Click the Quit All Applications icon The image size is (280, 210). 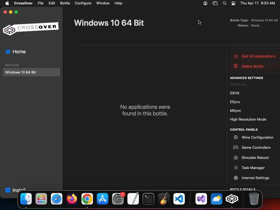point(236,56)
